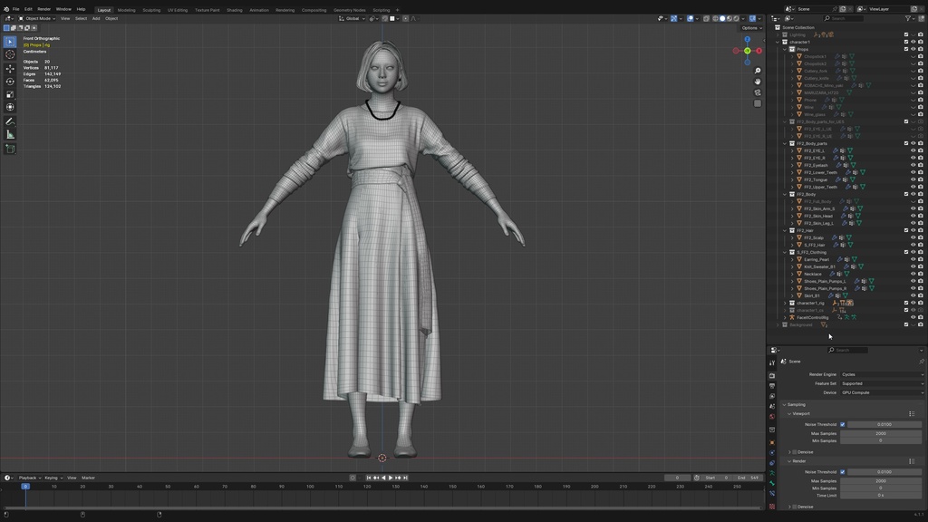Hide FF2_Hair collection with its eye toggle

(913, 230)
